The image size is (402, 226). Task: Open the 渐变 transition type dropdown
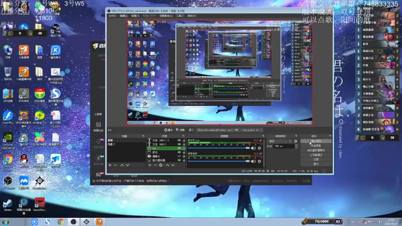pos(280,141)
